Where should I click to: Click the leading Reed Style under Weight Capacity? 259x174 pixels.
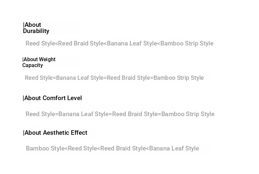(x=39, y=78)
